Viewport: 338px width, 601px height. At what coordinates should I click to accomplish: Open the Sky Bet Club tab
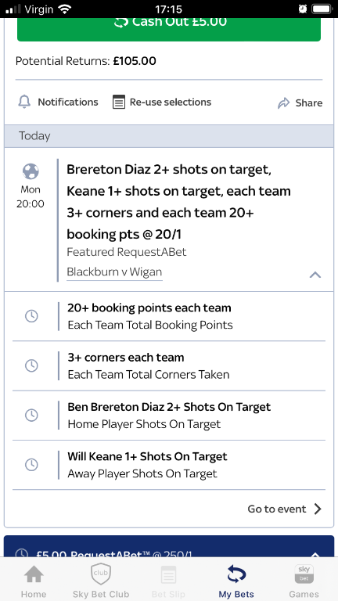[101, 581]
